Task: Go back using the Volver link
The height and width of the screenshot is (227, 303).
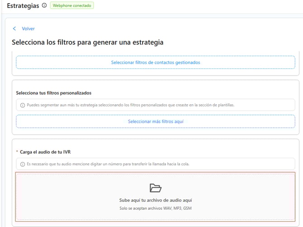Action: [x=28, y=29]
